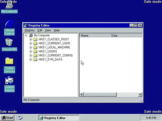Minimize the Registry Editor window
The width and height of the screenshot is (162, 121).
pos(131,25)
